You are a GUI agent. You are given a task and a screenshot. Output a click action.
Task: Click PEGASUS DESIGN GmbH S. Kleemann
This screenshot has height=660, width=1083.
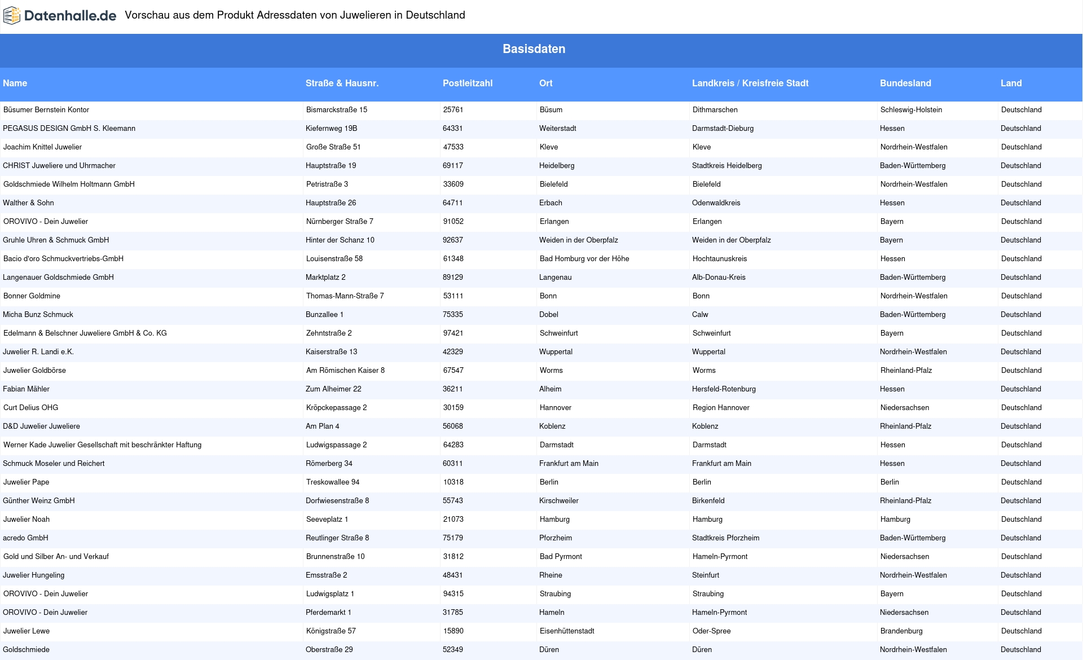(x=69, y=129)
